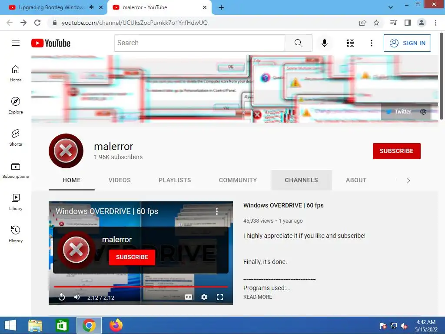Switch to Upgrading Bootleg Windows tab
Viewport: 445px width, 334px height.
[51, 7]
